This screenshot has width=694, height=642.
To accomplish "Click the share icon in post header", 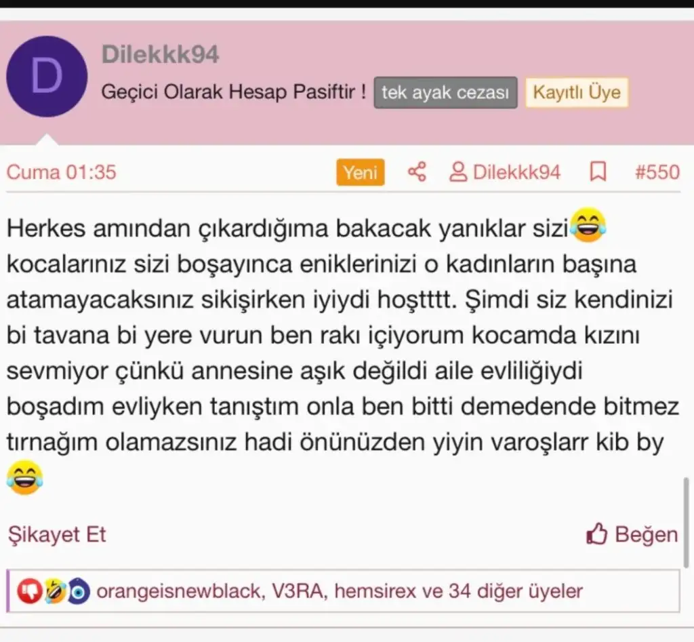I will click(x=417, y=172).
